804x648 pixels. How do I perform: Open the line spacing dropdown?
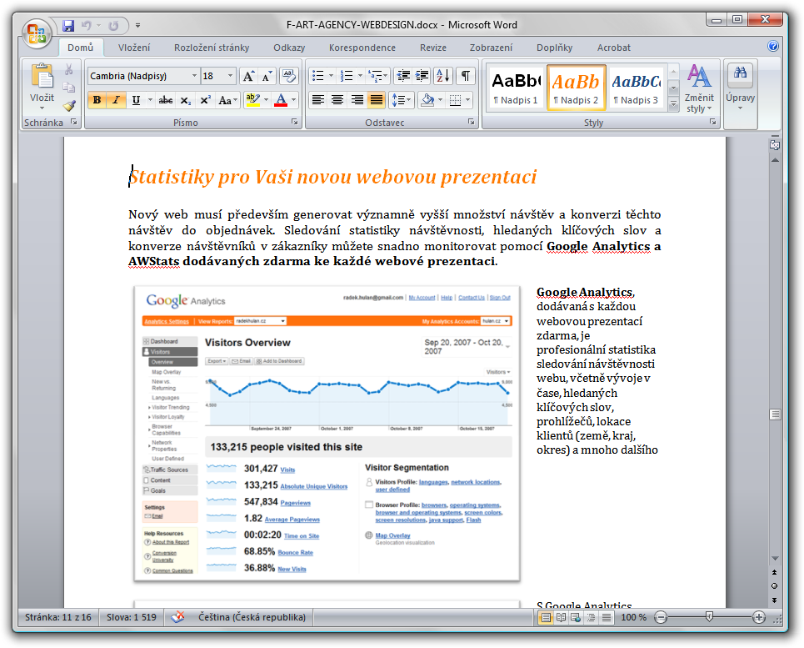pos(402,100)
